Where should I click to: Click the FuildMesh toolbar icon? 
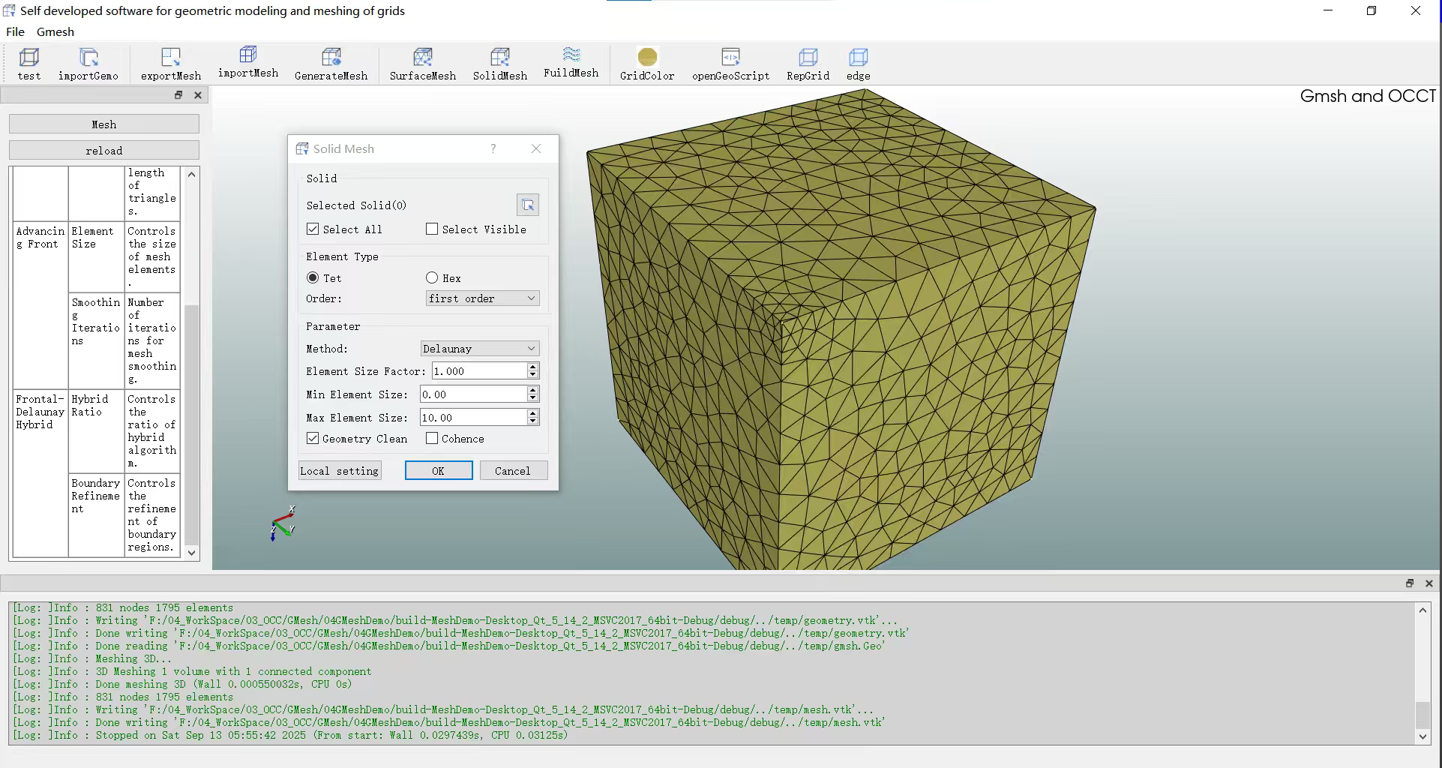571,56
